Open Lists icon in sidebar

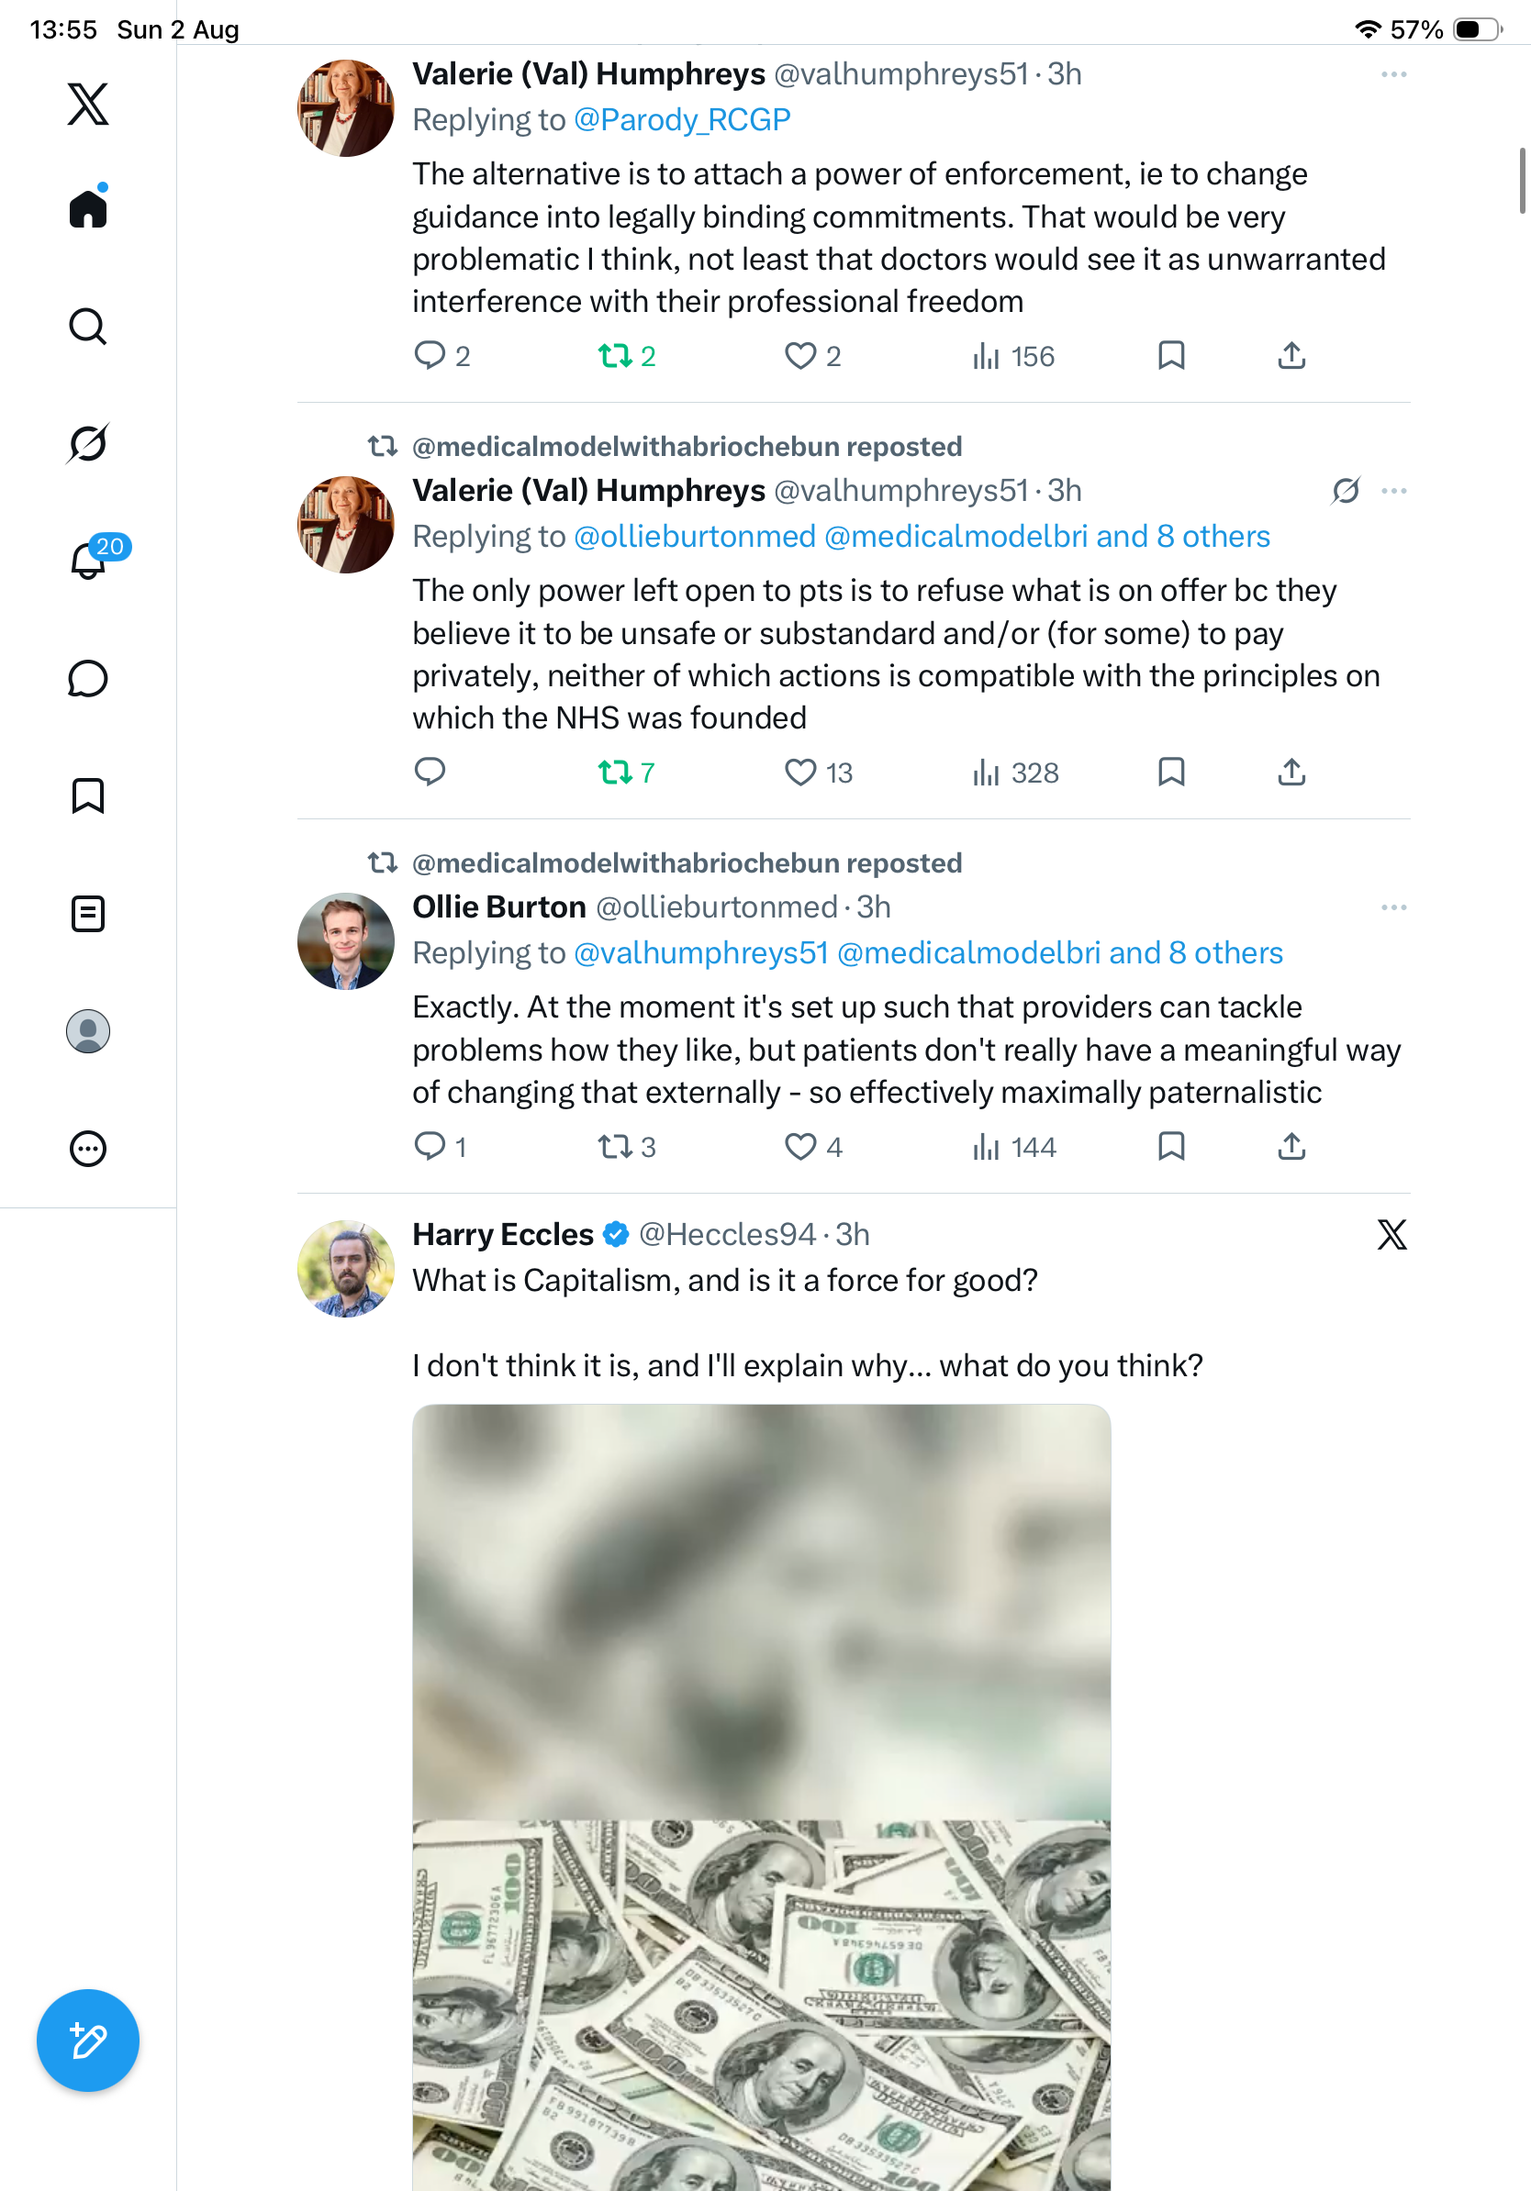click(88, 913)
